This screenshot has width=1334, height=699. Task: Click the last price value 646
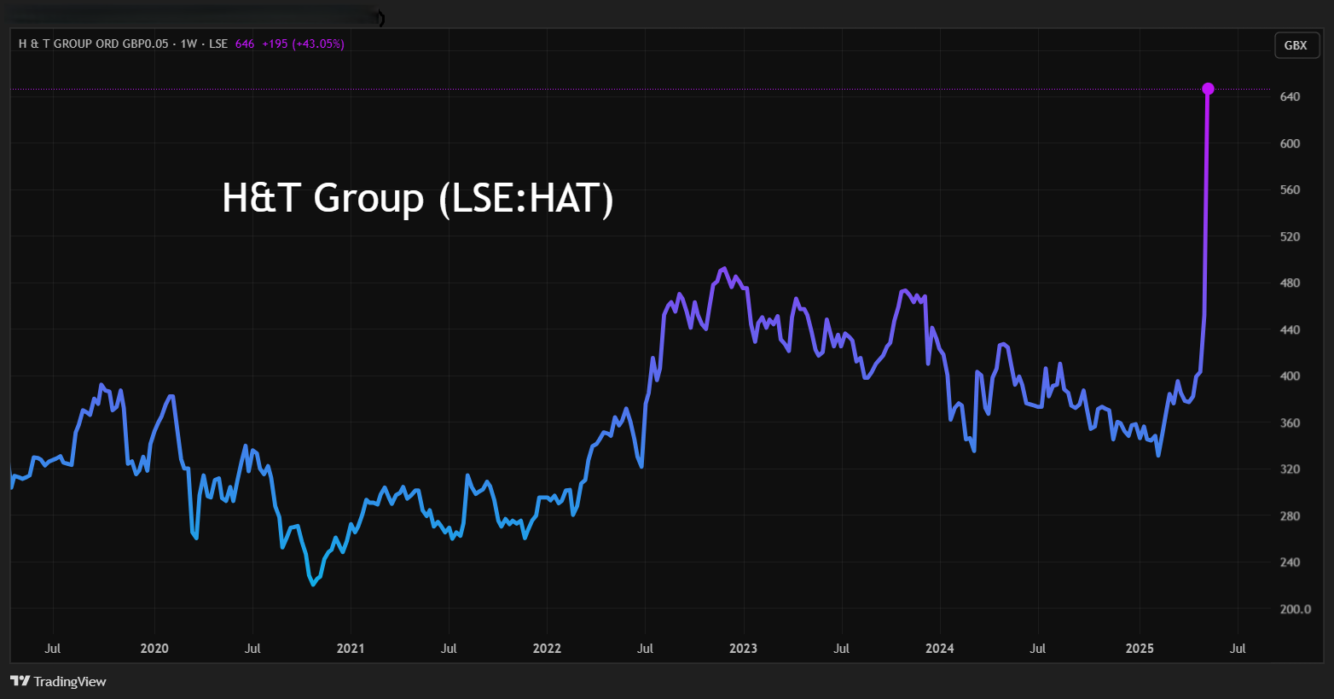(245, 44)
